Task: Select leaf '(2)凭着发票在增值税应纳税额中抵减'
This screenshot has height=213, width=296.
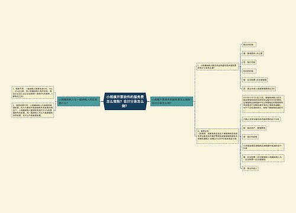Action: 263,147
